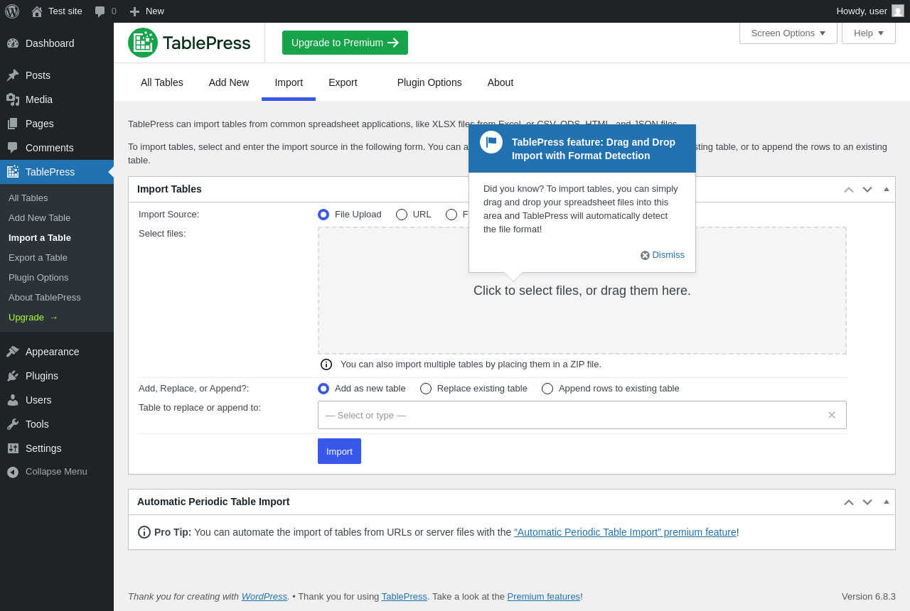Image resolution: width=910 pixels, height=611 pixels.
Task: Move Import Tables panel up
Action: pyautogui.click(x=849, y=190)
